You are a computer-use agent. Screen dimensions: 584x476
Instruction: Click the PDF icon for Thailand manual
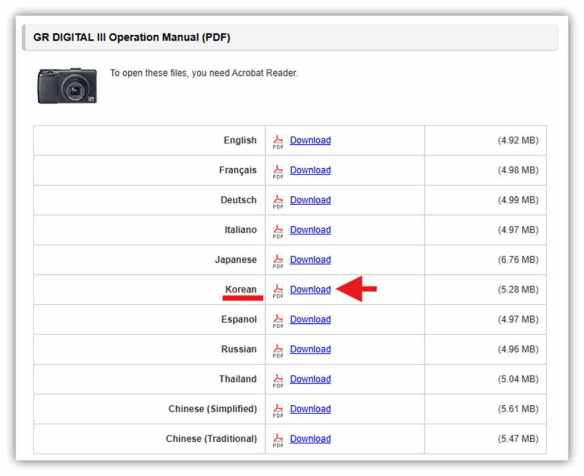278,380
